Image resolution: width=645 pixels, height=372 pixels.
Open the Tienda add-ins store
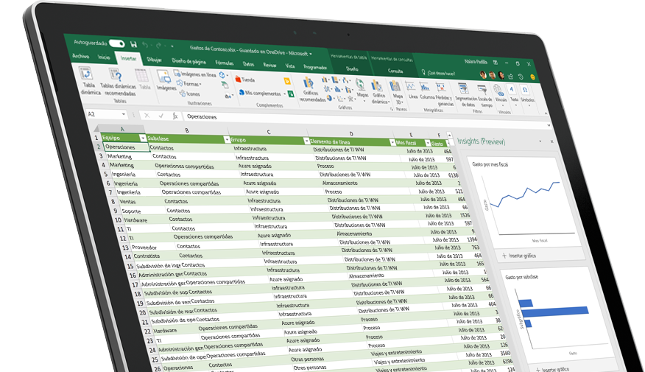pyautogui.click(x=245, y=79)
